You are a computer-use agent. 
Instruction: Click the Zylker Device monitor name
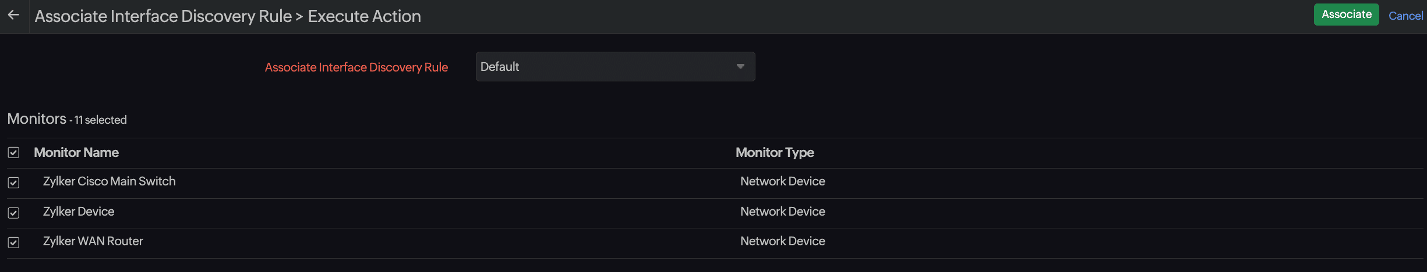pos(79,212)
